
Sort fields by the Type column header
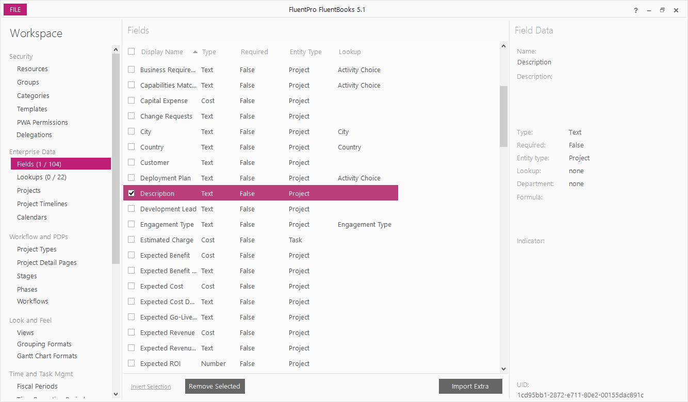[209, 52]
